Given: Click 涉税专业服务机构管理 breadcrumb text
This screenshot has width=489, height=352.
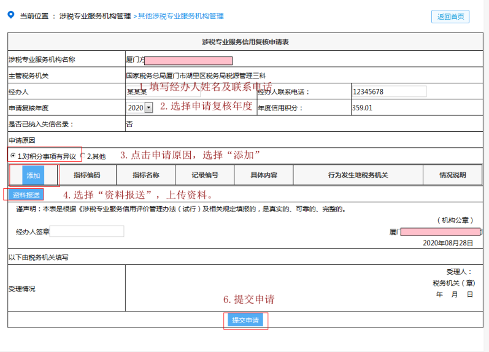Looking at the screenshot, I should coord(95,16).
